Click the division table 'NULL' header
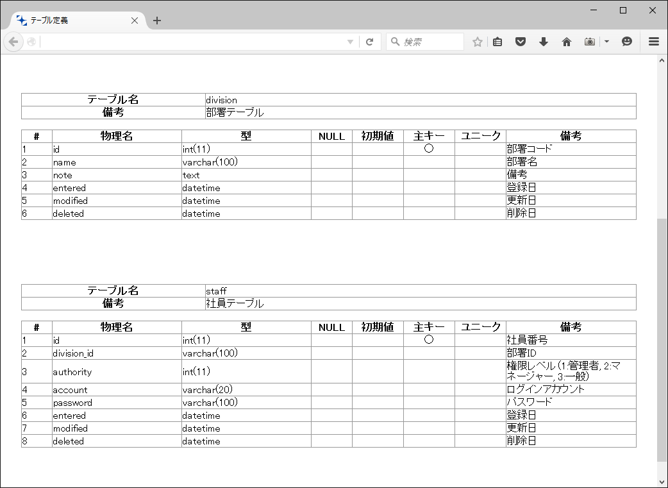 click(x=331, y=136)
